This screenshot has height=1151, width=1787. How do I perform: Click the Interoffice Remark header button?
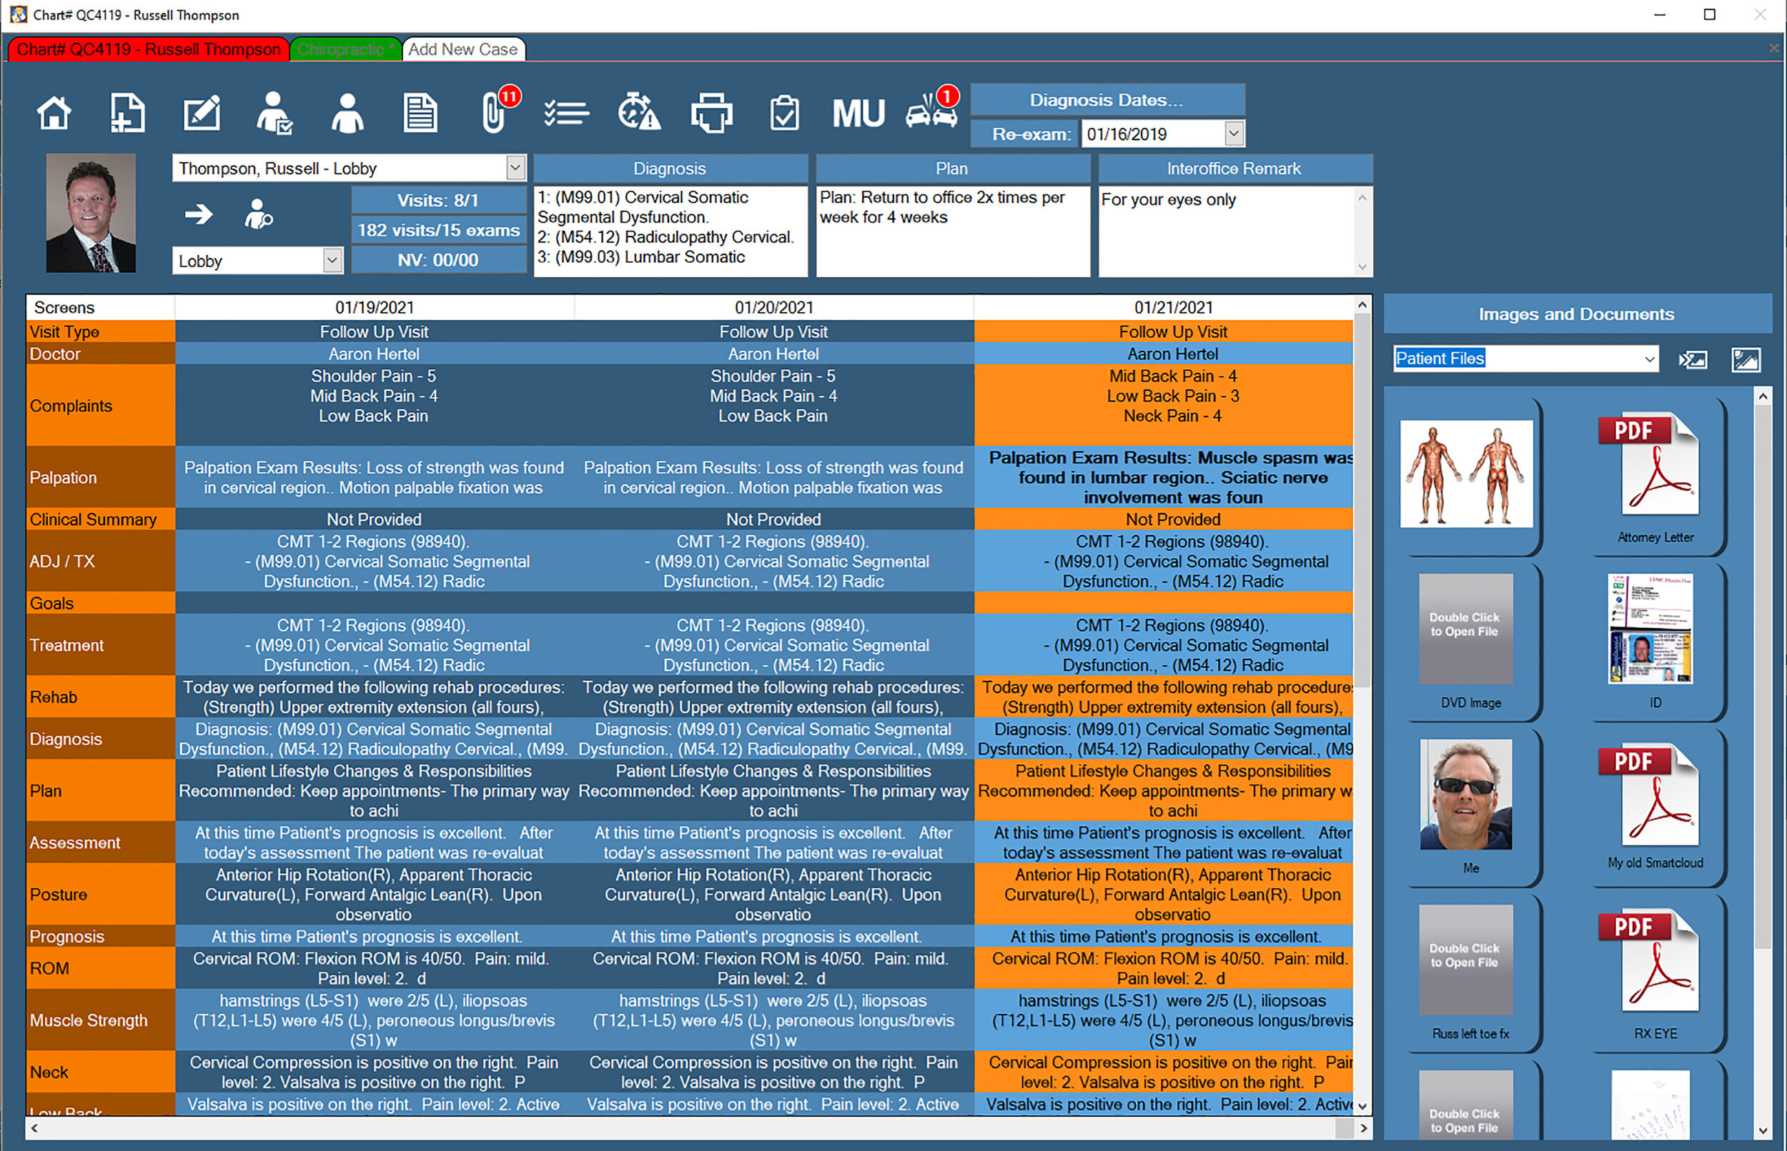point(1234,169)
